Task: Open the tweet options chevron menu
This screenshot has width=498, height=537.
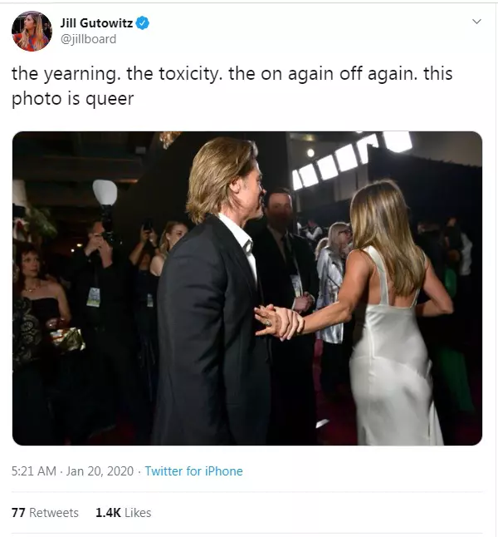Action: coord(476,21)
